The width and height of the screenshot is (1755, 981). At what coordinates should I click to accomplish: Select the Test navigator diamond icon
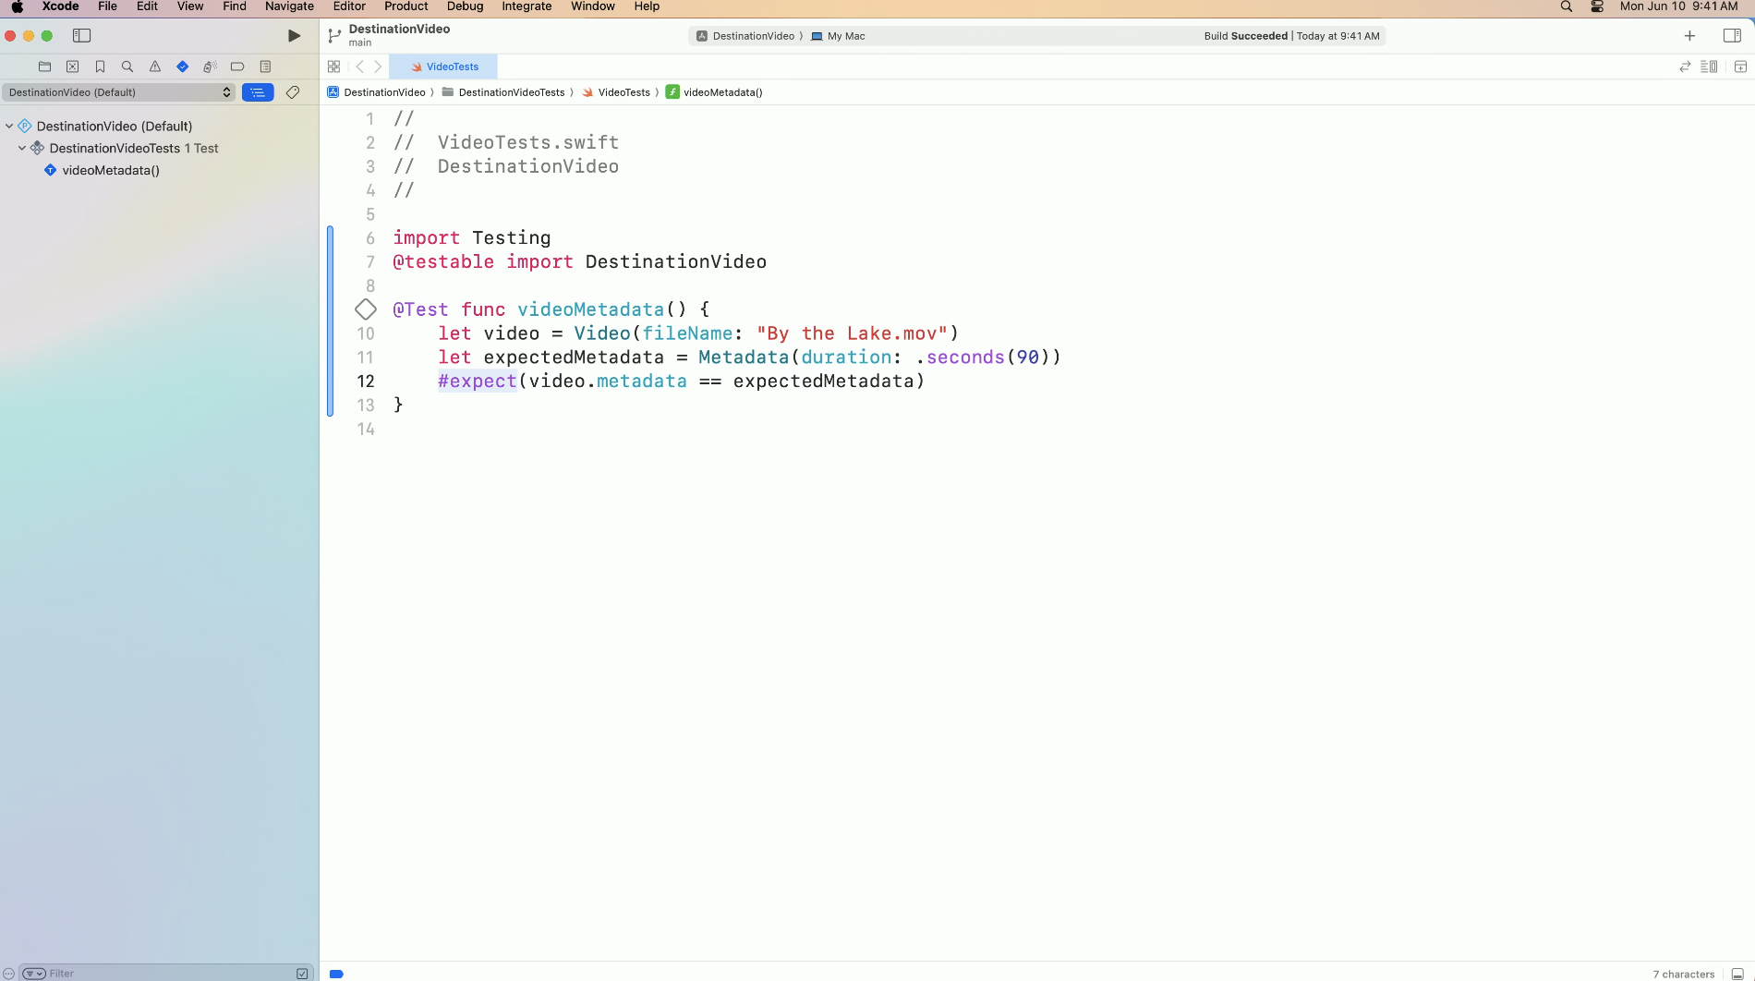click(x=183, y=67)
